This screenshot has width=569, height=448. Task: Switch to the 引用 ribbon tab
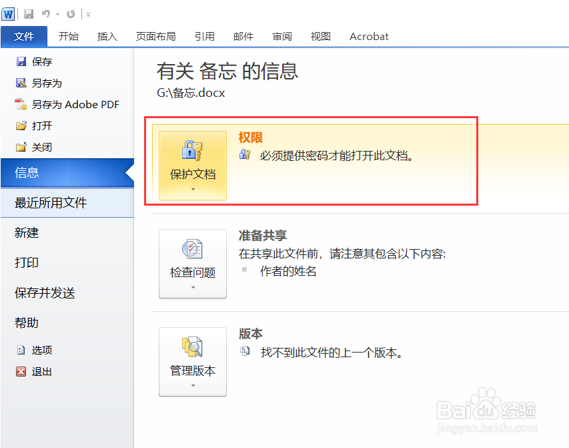[205, 36]
